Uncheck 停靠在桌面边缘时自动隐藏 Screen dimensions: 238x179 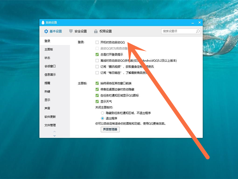coord(97,89)
